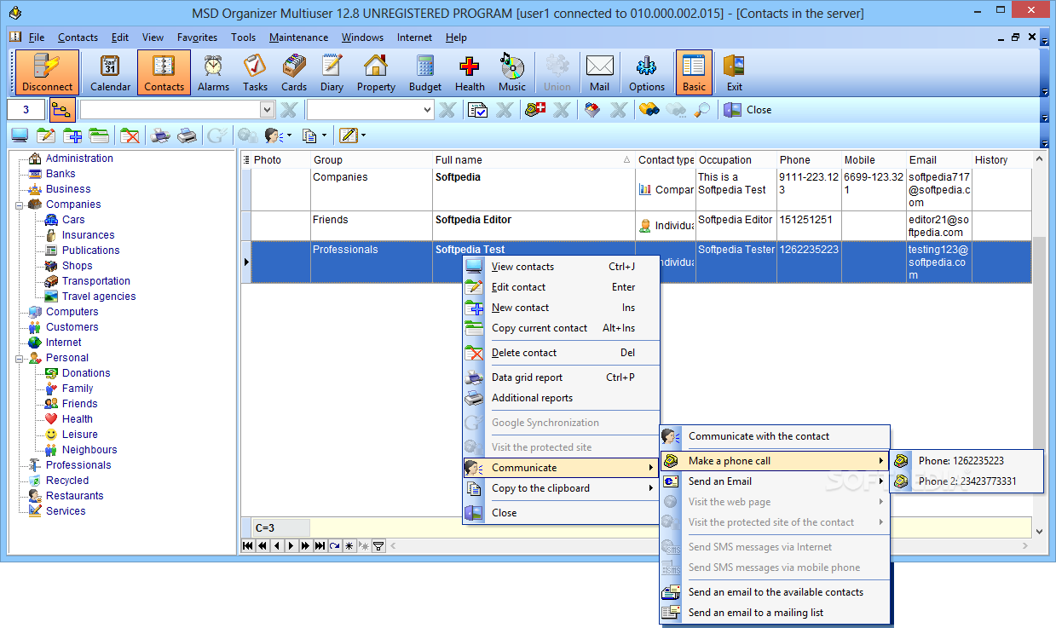1056x628 pixels.
Task: Click the magnifying glass icon in filter toolbar
Action: coord(702,110)
